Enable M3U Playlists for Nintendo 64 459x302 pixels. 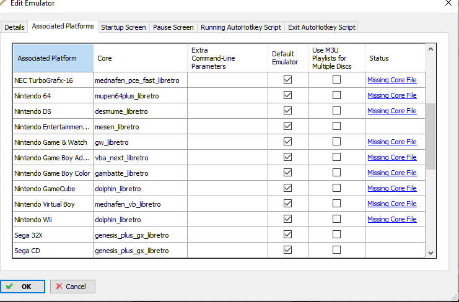tap(336, 95)
